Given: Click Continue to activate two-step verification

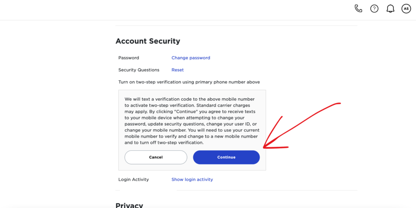Looking at the screenshot, I should [x=226, y=157].
